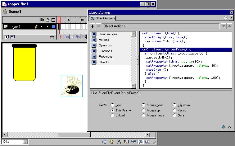The image size is (235, 146).
Task: Click the Add Guide Layer icon
Action: click(13, 37)
